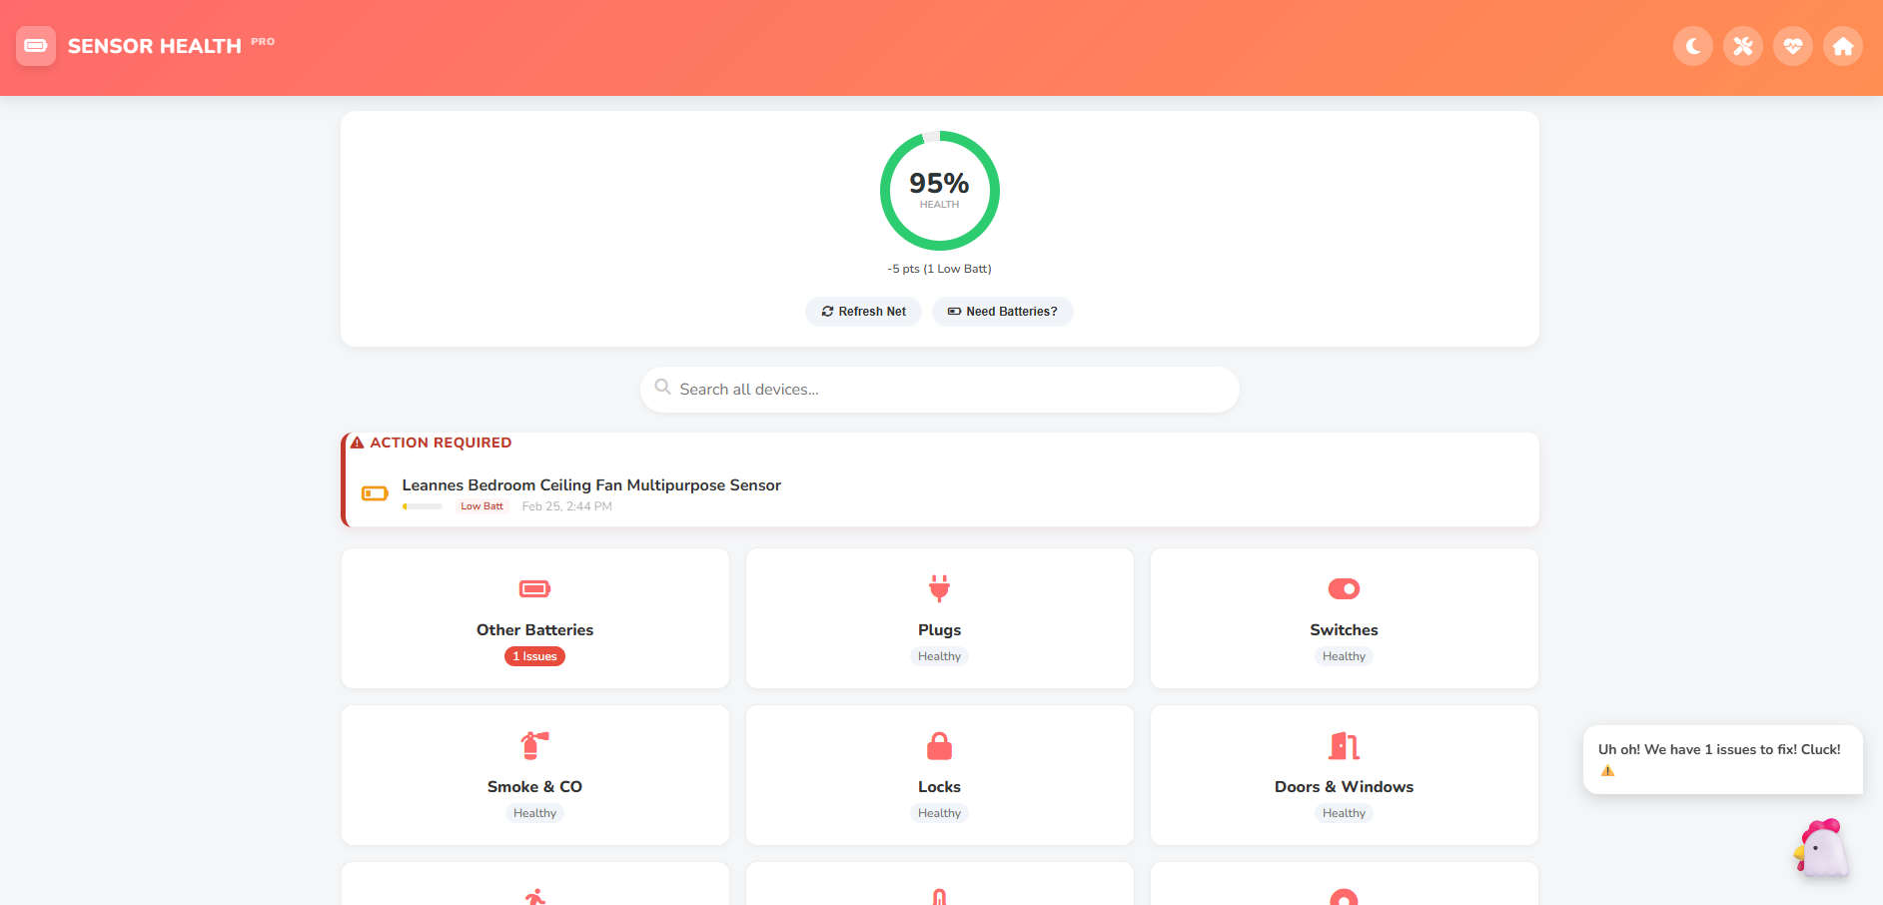Click the Healthy badge under Smoke & CO
This screenshot has height=905, width=1883.
pos(535,813)
